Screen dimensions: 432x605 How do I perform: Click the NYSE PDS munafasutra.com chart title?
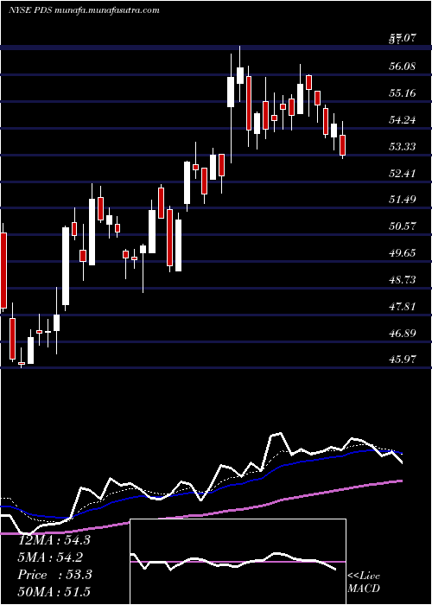point(84,10)
